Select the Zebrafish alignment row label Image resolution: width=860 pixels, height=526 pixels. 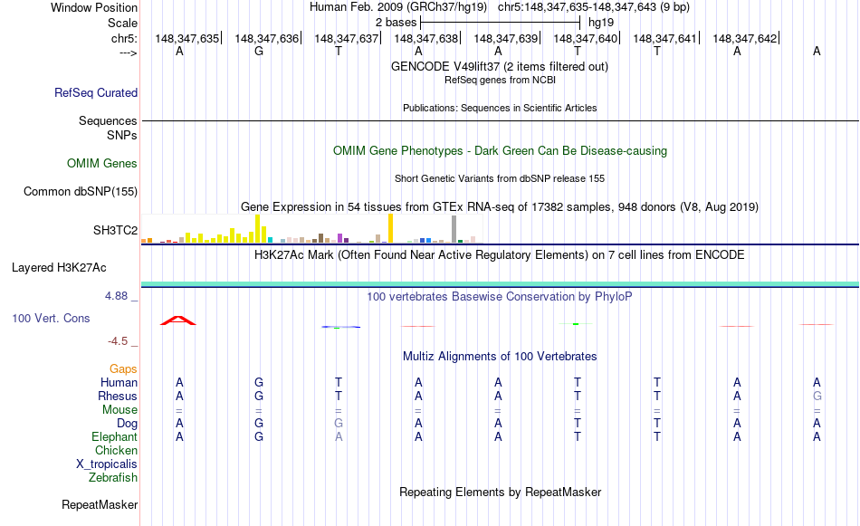pos(113,478)
